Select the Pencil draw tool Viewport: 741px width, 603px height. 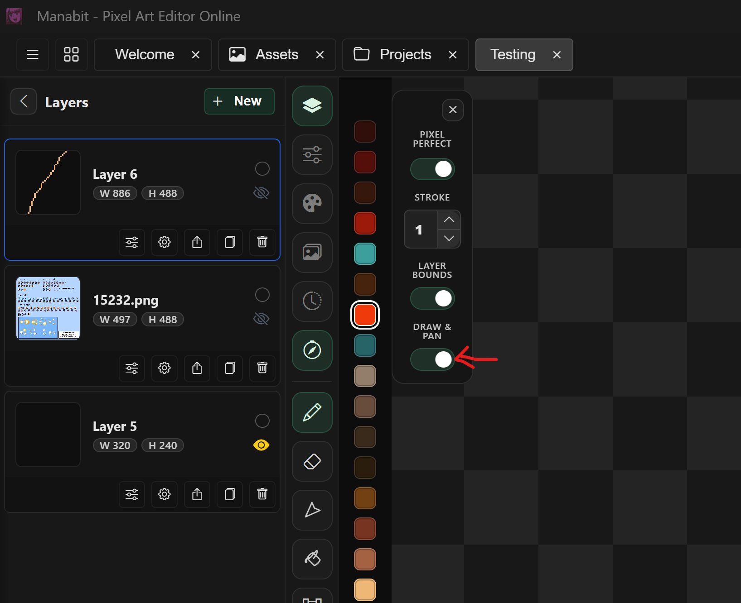pyautogui.click(x=312, y=412)
